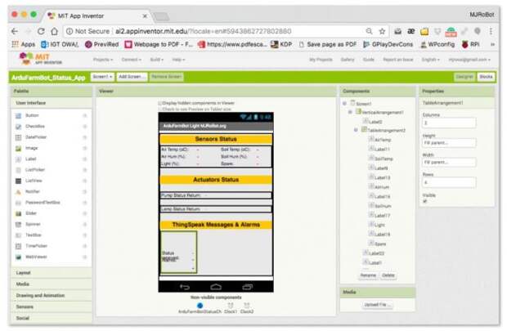
Task: Open the English language dropdown
Action: 431,60
